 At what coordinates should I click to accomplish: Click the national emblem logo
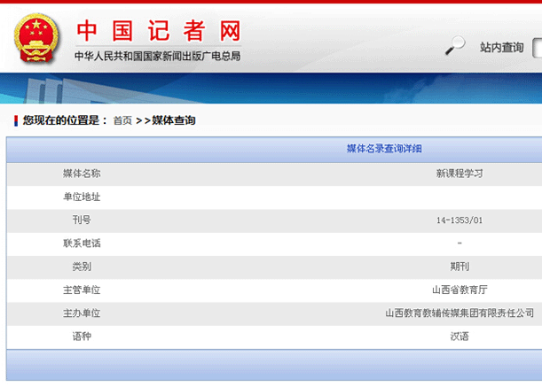tap(36, 38)
